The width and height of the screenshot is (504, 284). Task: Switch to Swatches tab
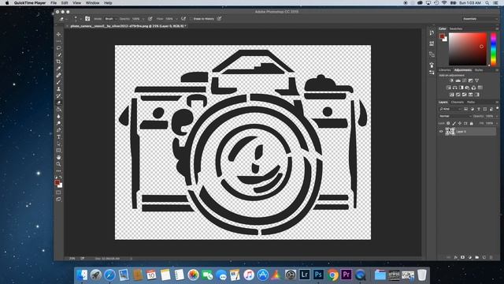pos(455,28)
